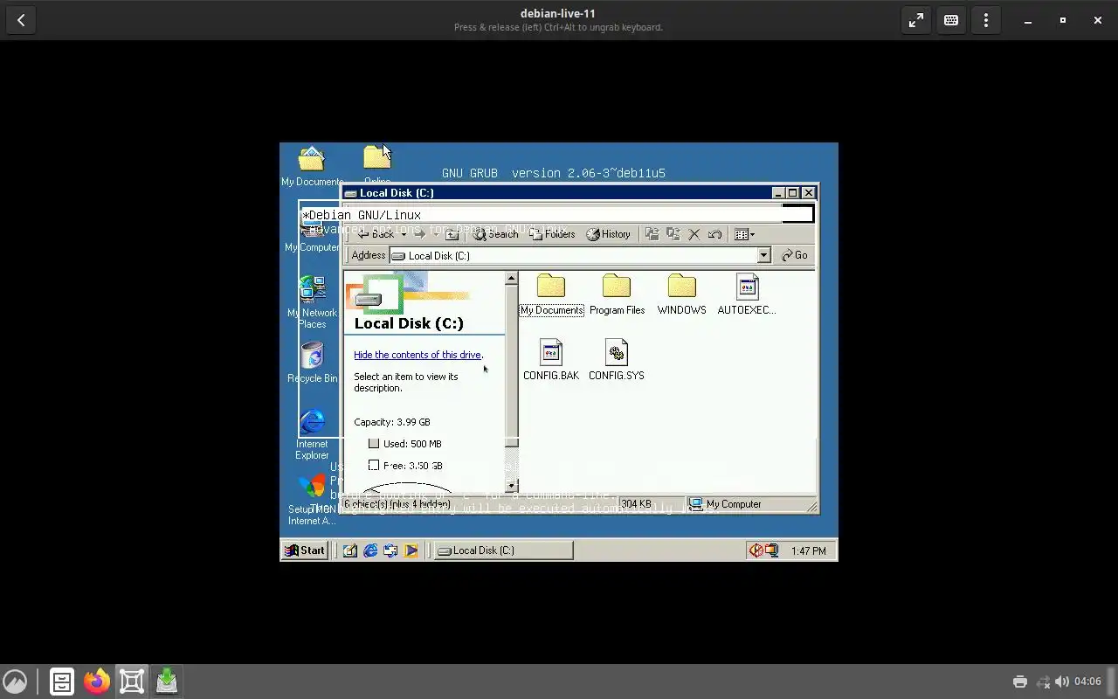Toggle the Folders pane button
The image size is (1118, 699).
point(552,234)
